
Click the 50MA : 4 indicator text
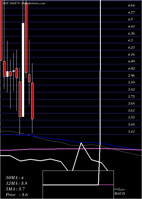14,178
